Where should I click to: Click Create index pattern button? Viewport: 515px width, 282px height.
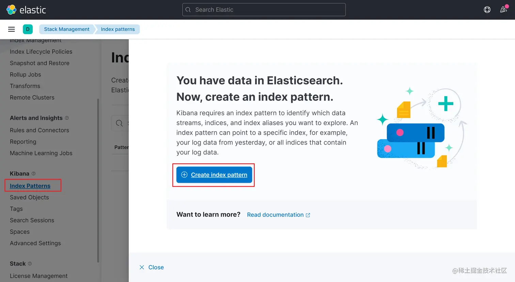pos(214,175)
